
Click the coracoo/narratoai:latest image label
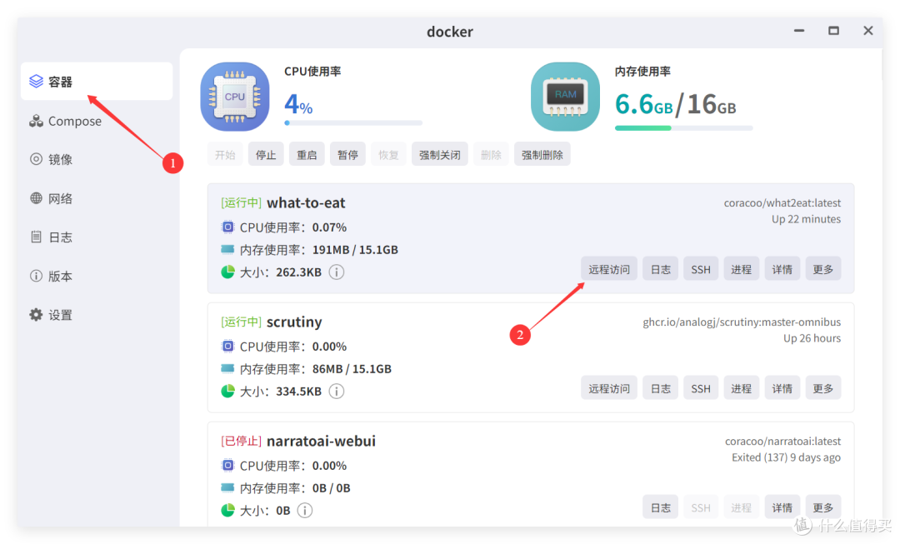[782, 441]
